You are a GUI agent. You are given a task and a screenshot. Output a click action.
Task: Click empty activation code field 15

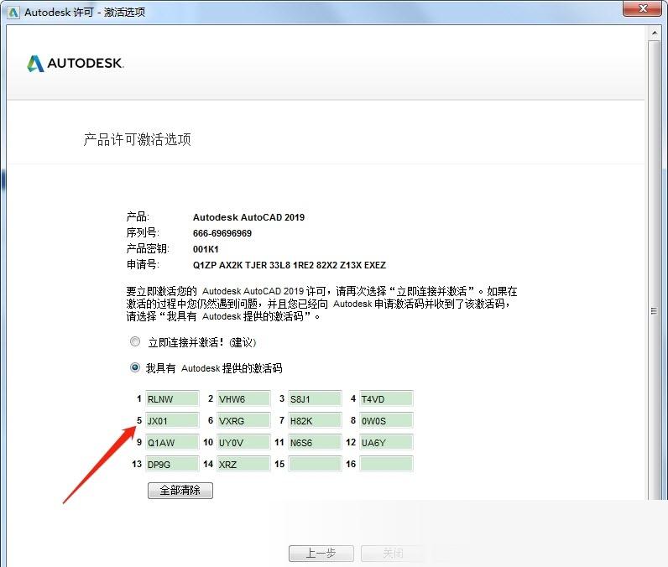coord(315,464)
